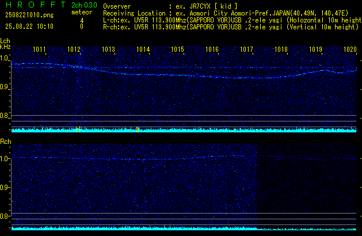Select the filename 2508221010.png
Screen dimensions: 362x236
29,15
